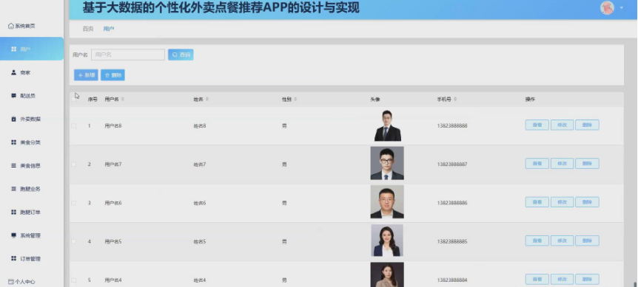Click 修改 for row 用户名6
This screenshot has height=287, width=638.
coord(562,202)
